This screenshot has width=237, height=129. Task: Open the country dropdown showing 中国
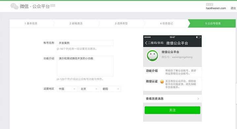pyautogui.click(x=67, y=89)
